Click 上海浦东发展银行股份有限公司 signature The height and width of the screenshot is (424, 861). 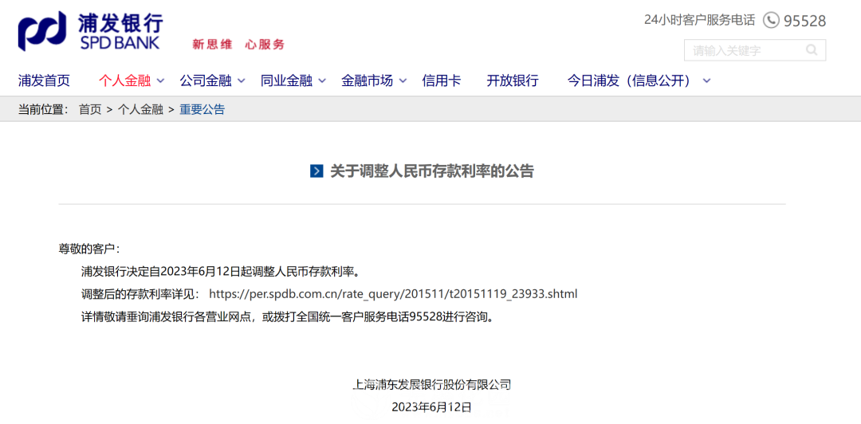431,384
